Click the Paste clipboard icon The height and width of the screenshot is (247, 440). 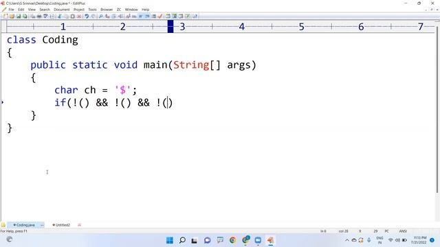[73, 16]
